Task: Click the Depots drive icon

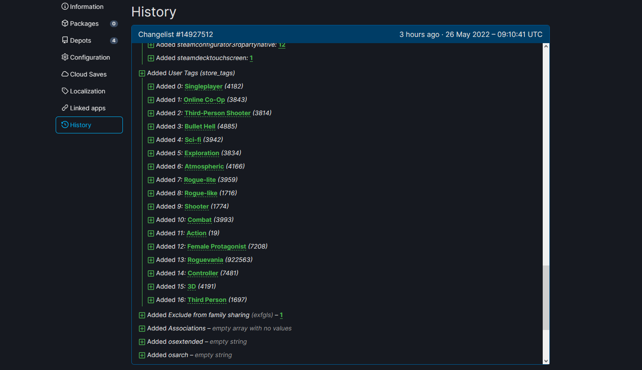Action: pyautogui.click(x=65, y=40)
